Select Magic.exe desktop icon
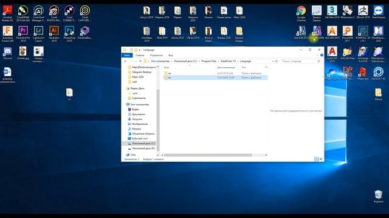This screenshot has width=389, height=218. pyautogui.click(x=363, y=74)
